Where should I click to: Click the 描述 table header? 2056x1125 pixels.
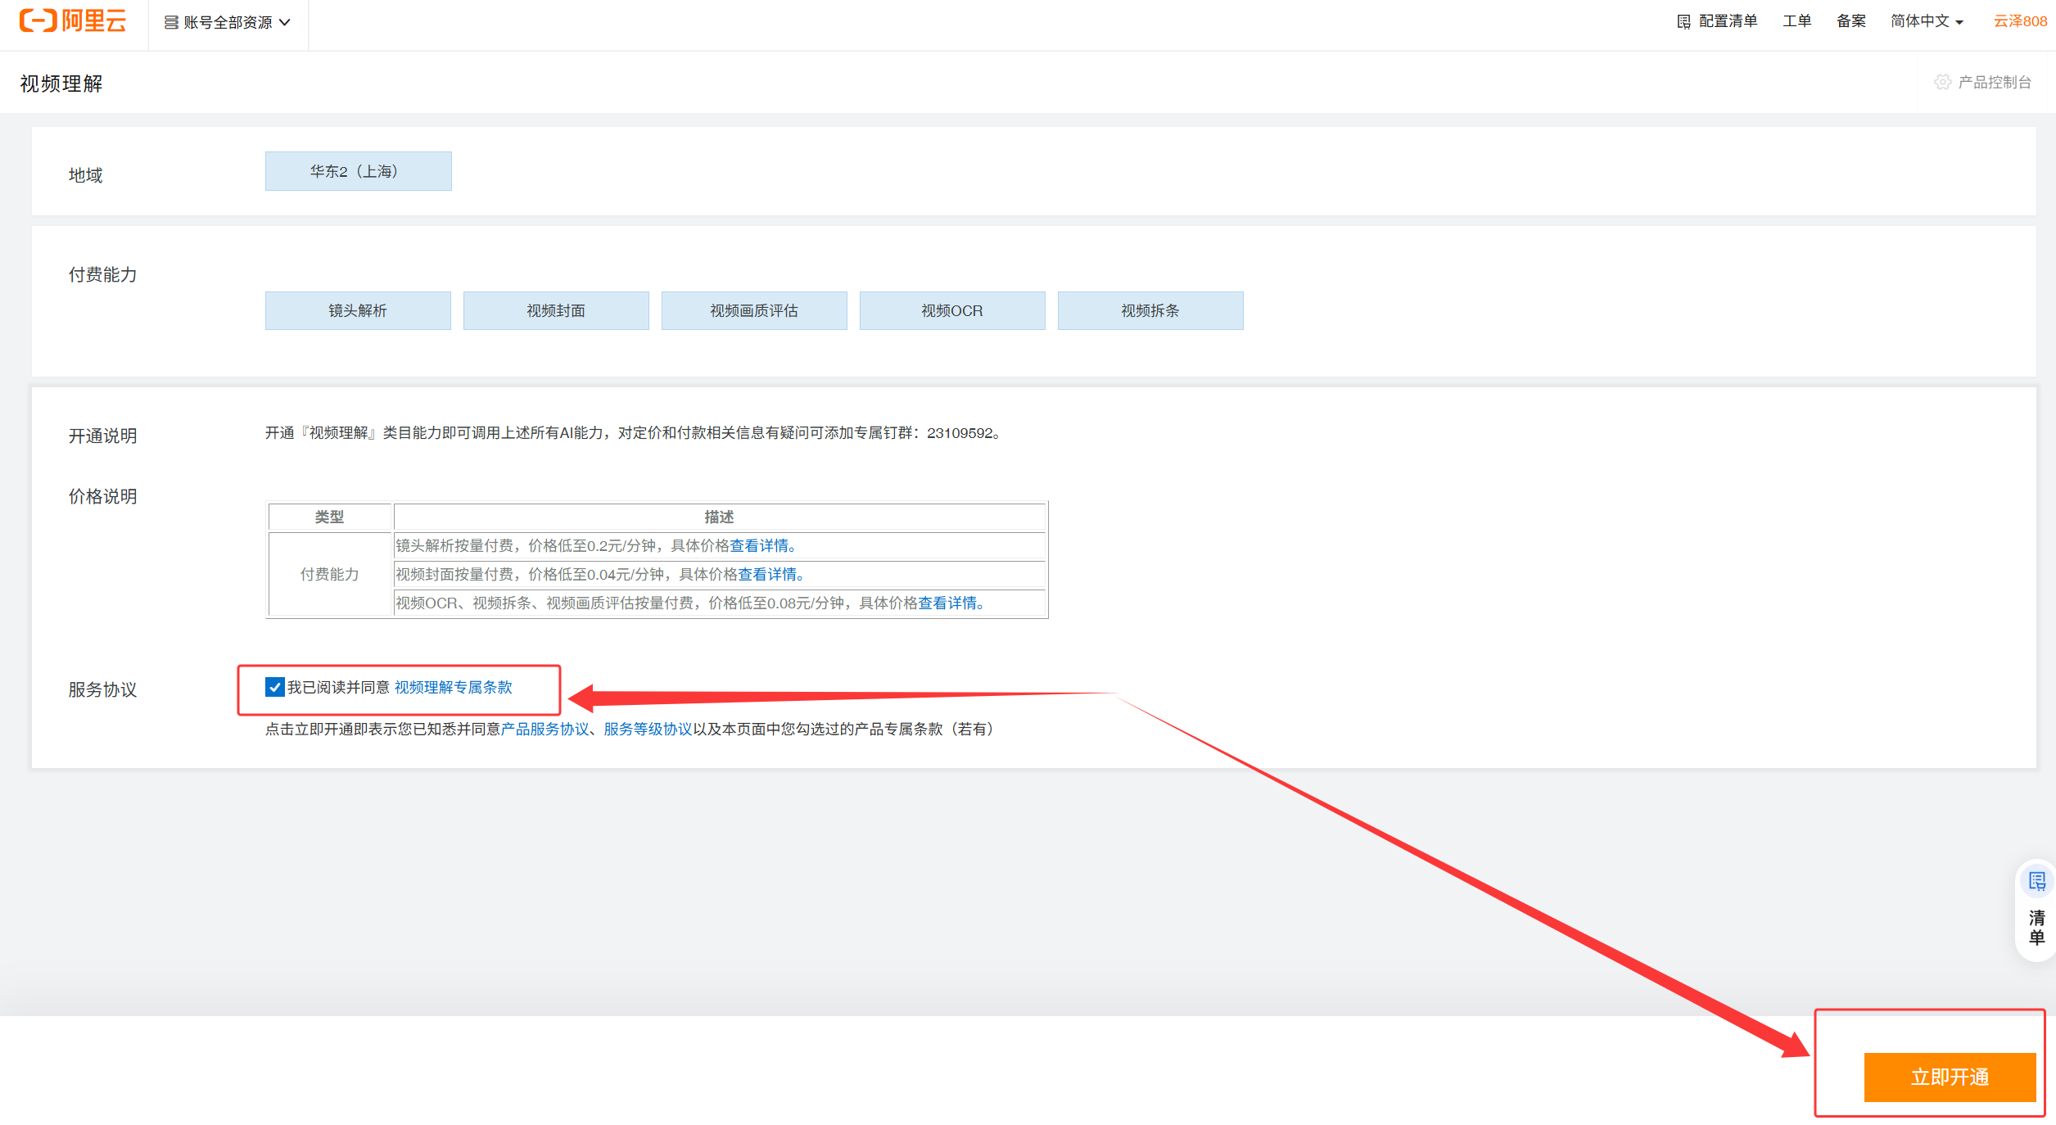coord(719,517)
